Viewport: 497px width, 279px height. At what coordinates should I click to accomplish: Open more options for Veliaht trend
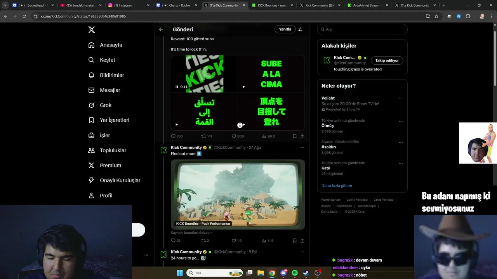pyautogui.click(x=401, y=98)
